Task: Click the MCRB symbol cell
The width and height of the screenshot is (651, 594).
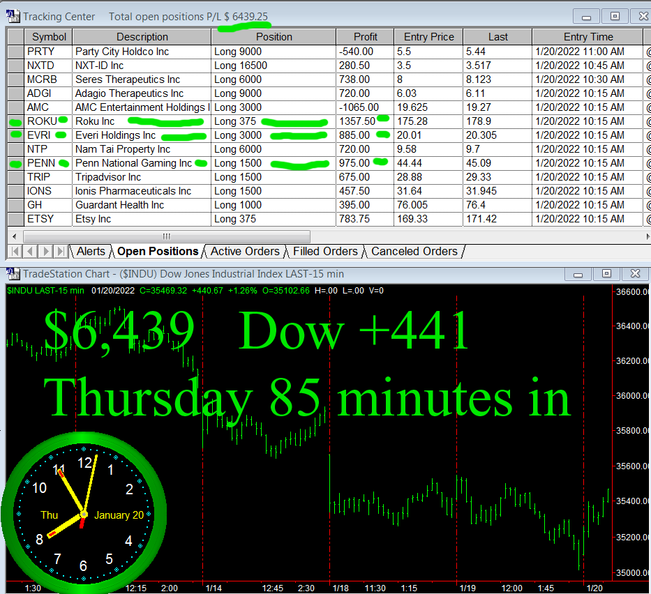Action: pyautogui.click(x=48, y=79)
